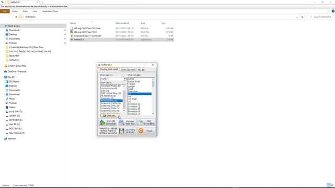The width and height of the screenshot is (335, 188).
Task: Open the Share ribbon tab
Action: coord(25,11)
